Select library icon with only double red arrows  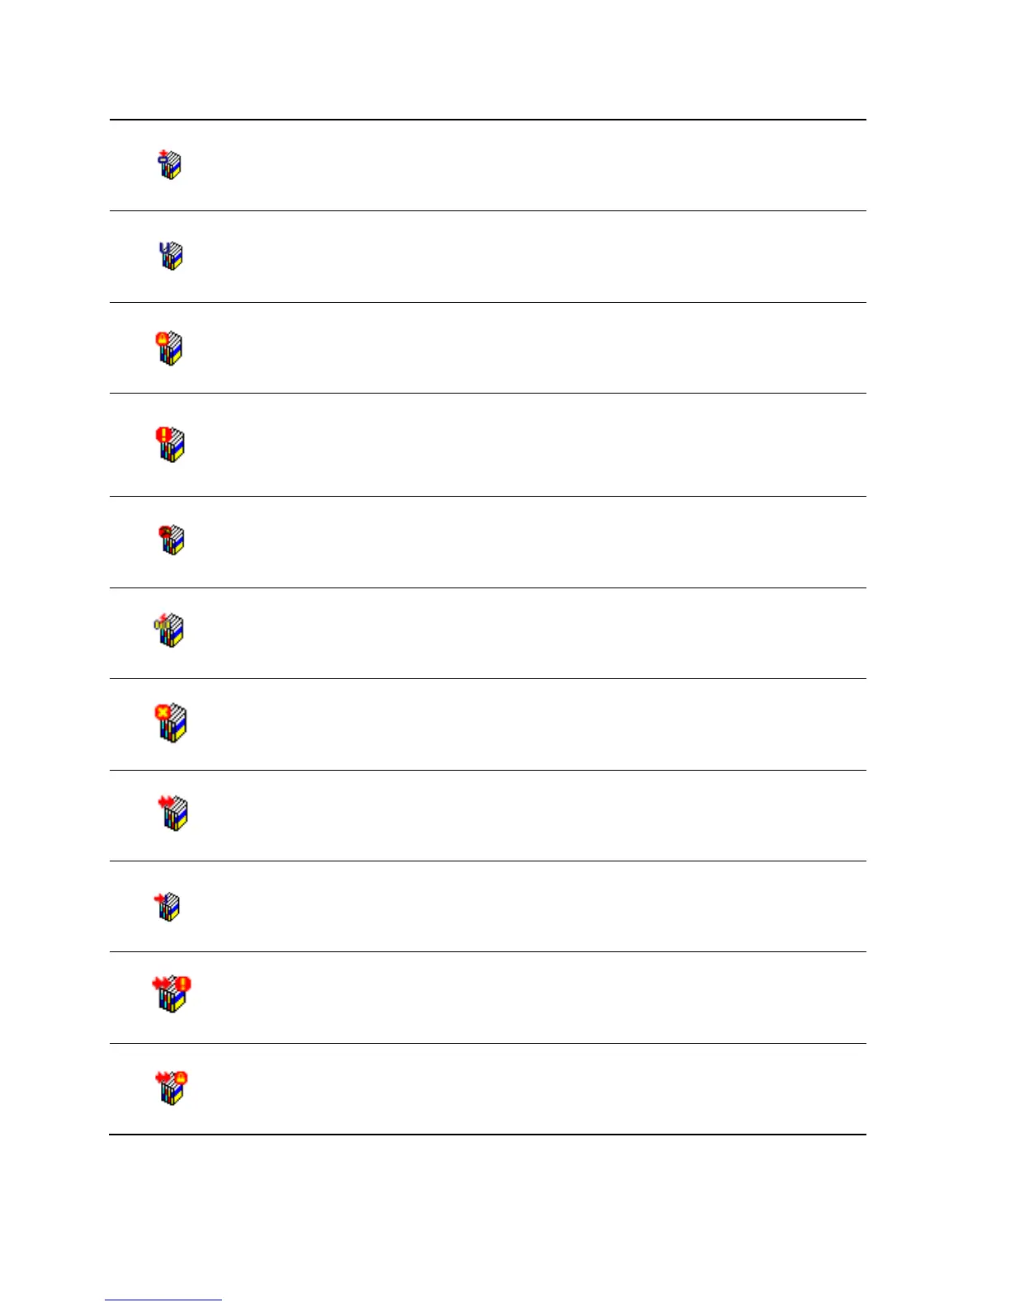click(173, 814)
